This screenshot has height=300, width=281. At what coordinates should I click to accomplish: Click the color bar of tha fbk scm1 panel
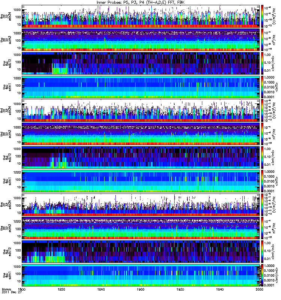click(262, 87)
